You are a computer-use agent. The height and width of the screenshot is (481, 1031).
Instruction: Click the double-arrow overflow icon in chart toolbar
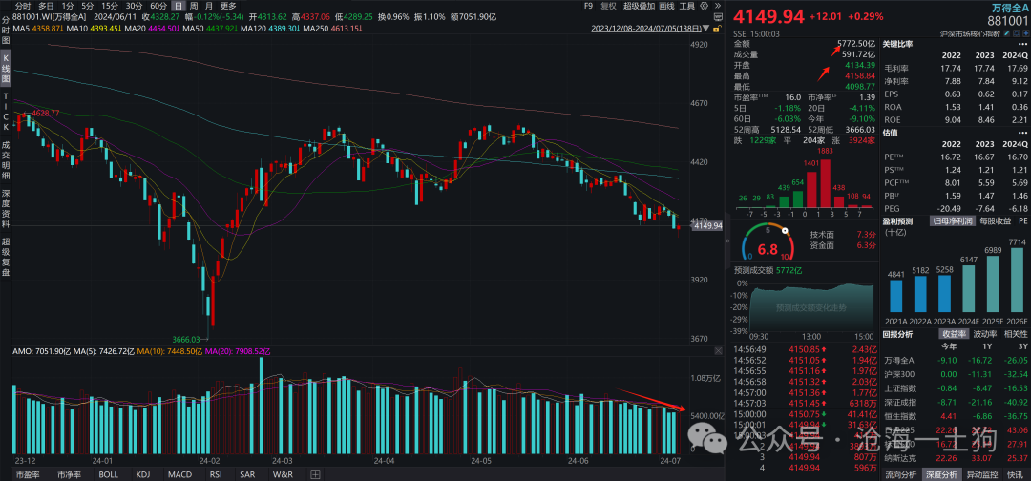(x=718, y=6)
